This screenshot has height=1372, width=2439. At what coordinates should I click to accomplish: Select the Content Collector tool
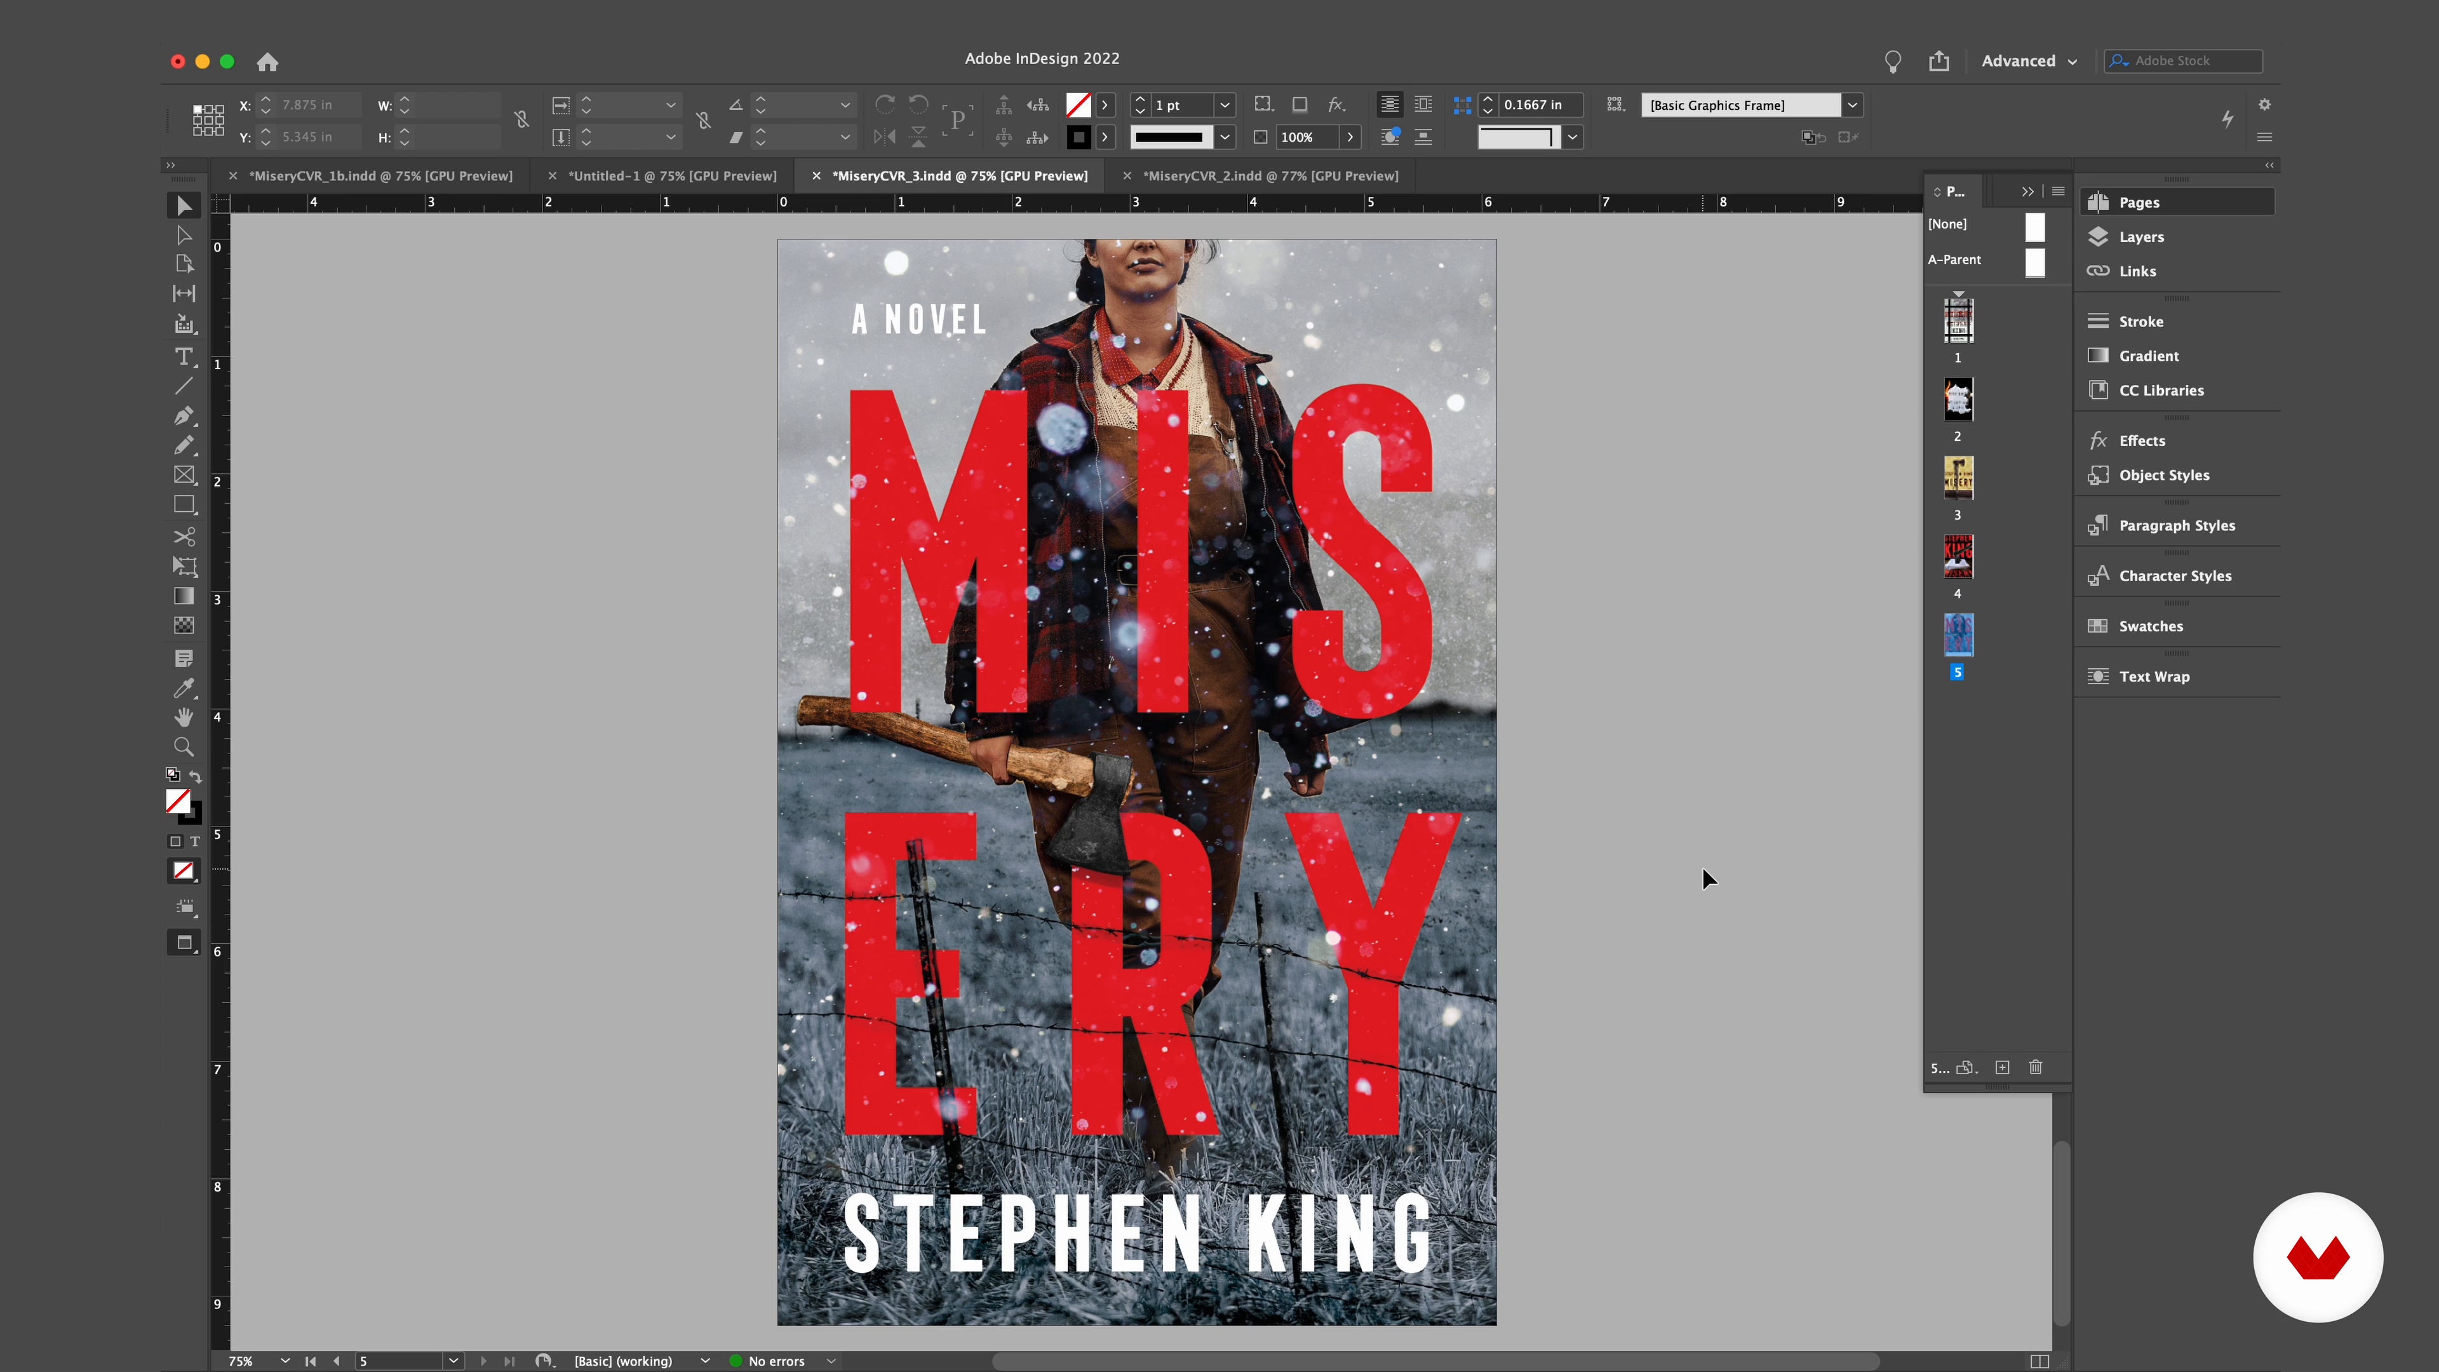pos(184,324)
